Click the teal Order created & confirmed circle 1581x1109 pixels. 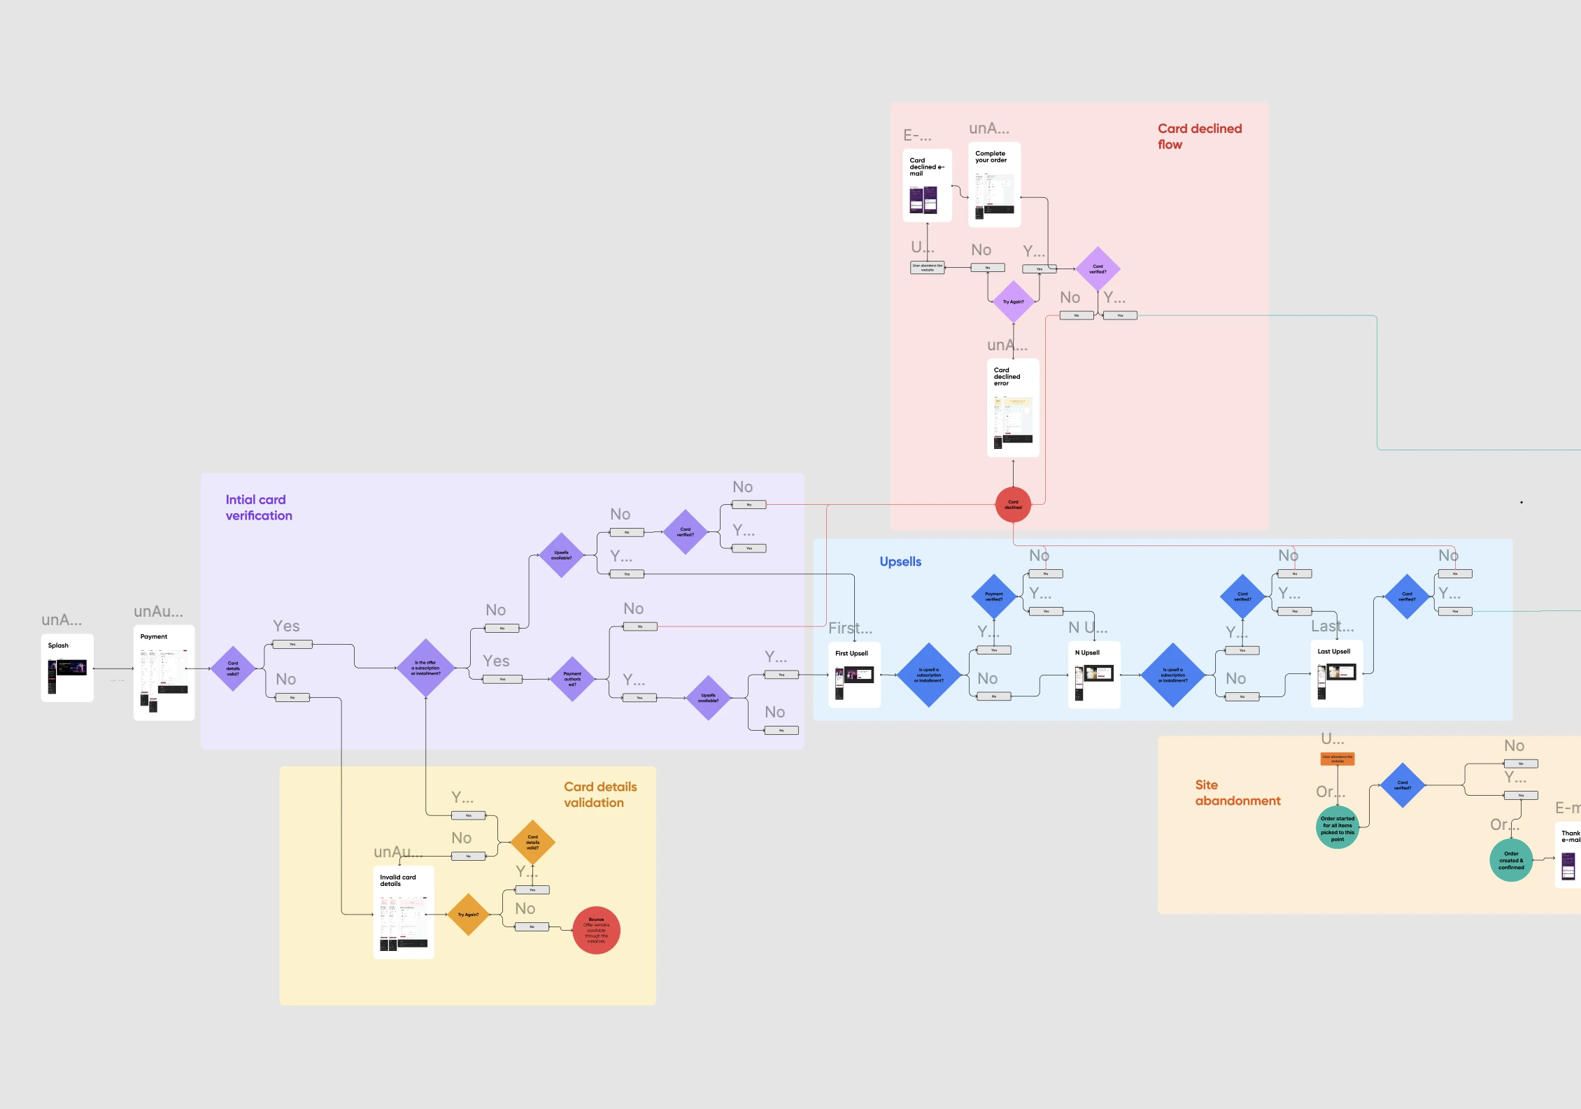pos(1511,860)
